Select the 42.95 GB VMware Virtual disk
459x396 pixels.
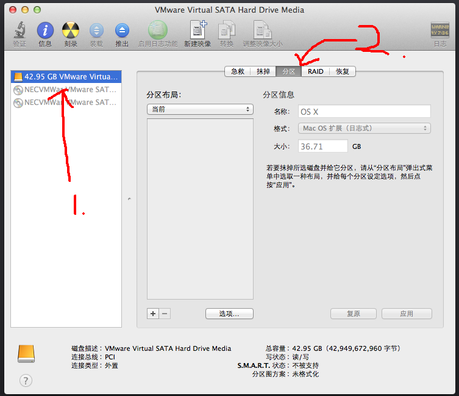pyautogui.click(x=66, y=77)
